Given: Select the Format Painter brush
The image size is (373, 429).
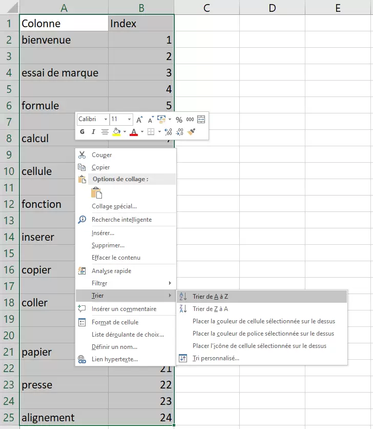Looking at the screenshot, I should pyautogui.click(x=191, y=132).
